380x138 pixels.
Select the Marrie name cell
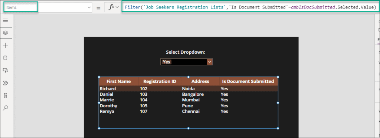(x=107, y=100)
